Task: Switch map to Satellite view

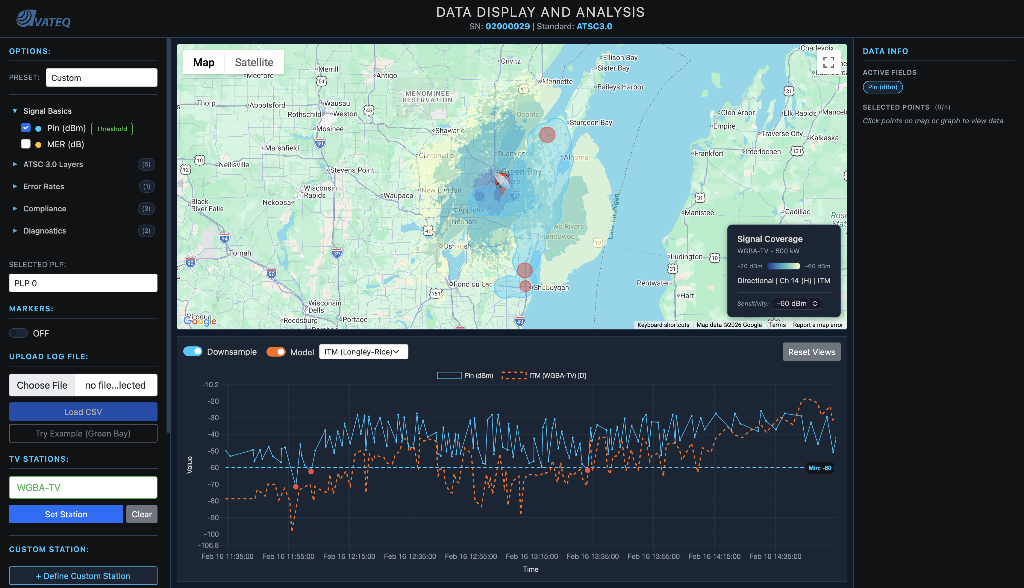Action: [x=254, y=62]
